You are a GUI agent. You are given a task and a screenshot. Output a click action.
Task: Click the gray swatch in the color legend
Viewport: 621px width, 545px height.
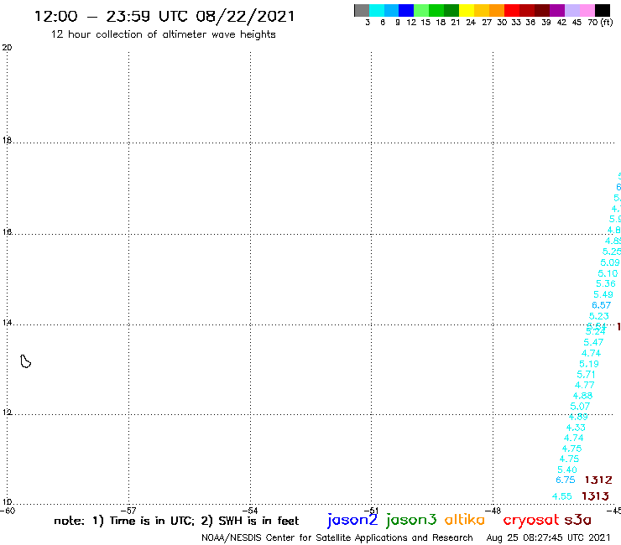pos(362,10)
